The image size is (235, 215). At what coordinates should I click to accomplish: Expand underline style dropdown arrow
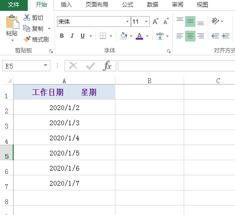[x=90, y=36]
